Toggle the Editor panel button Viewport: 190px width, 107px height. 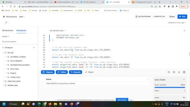tap(62, 72)
